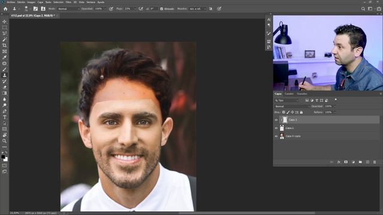This screenshot has width=383, height=215.
Task: Create a new layer
Action: pyautogui.click(x=367, y=162)
